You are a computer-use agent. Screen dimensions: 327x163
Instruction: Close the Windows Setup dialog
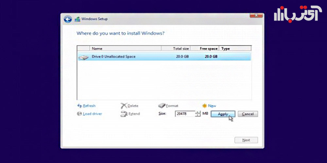point(256,15)
